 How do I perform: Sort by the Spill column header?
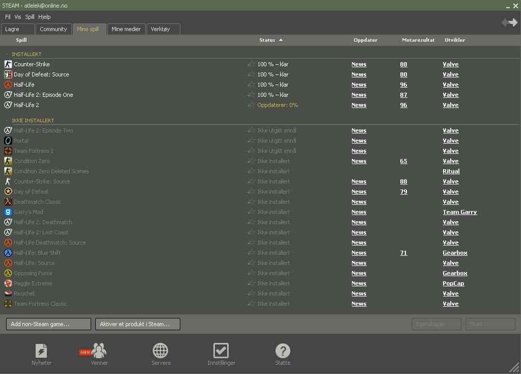coord(21,40)
